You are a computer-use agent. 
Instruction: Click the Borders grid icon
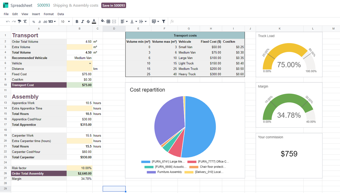pos(109,22)
